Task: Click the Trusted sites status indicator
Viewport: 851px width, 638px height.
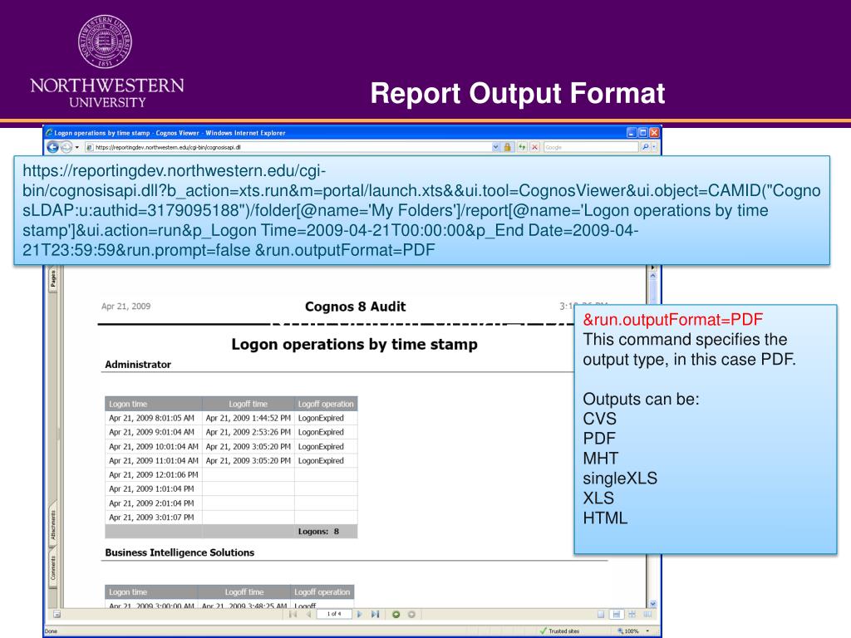Action: pos(559,631)
